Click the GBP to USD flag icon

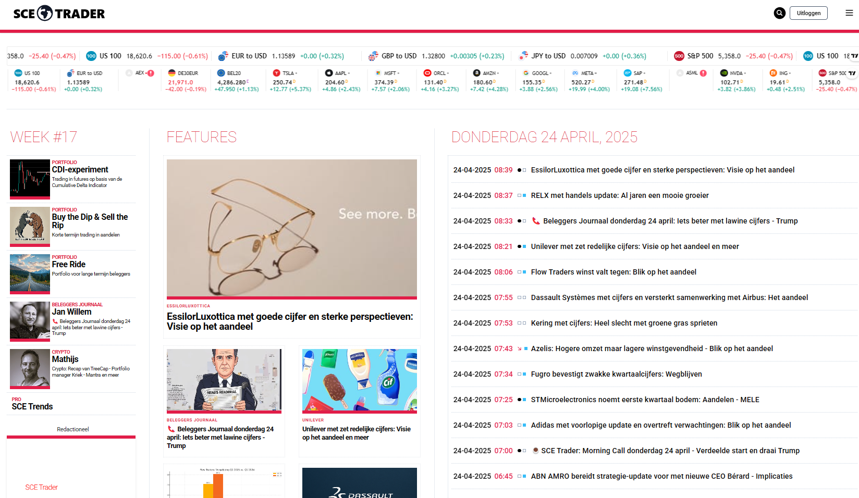point(373,56)
